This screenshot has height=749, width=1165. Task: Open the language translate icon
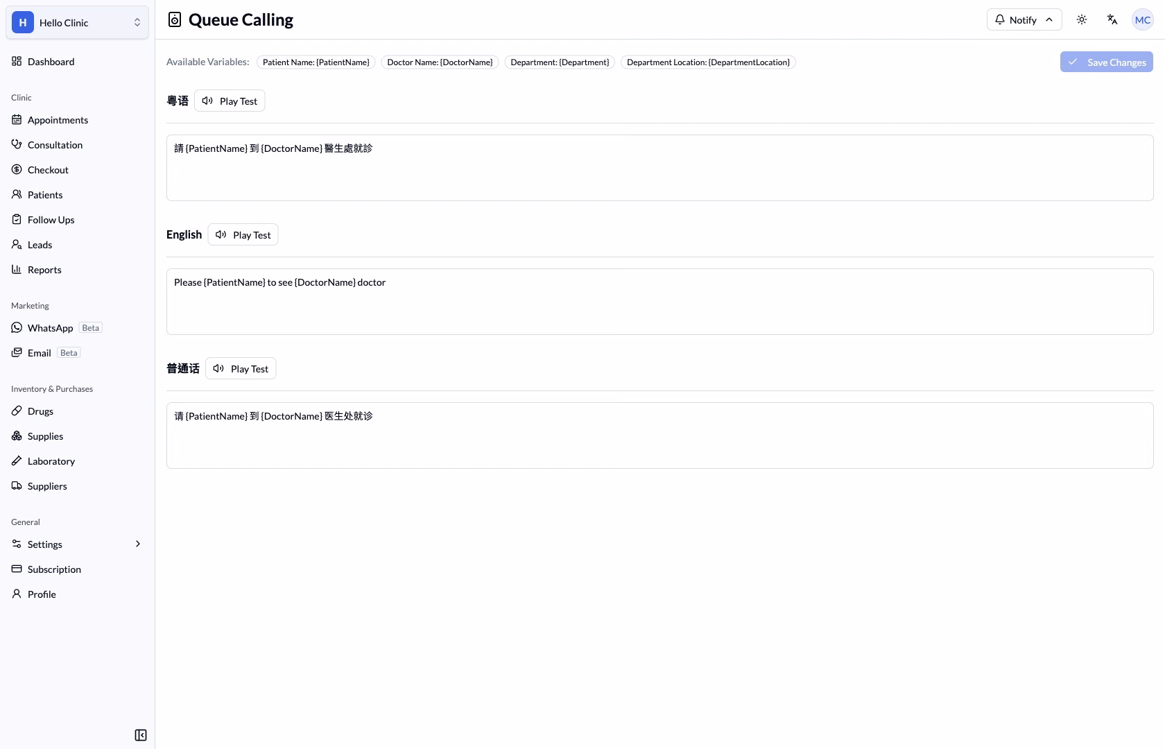(1112, 19)
